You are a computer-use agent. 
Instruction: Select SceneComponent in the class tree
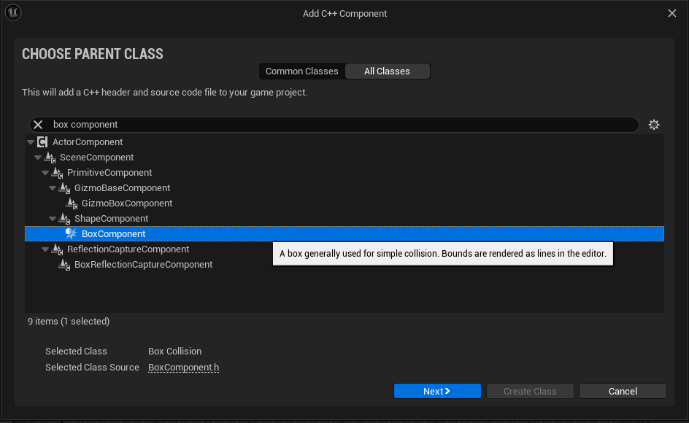point(96,158)
